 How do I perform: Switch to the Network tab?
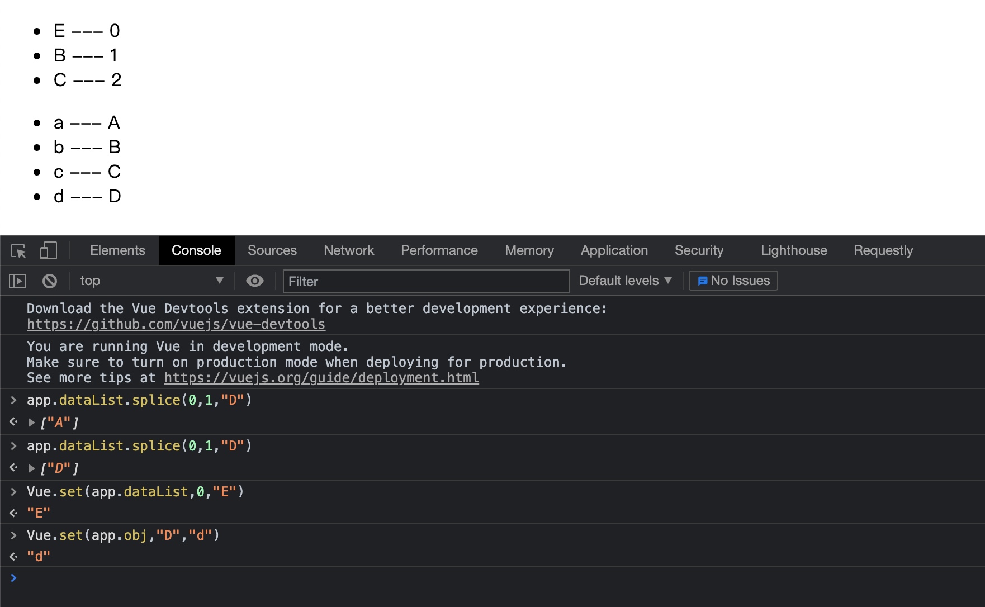click(349, 251)
